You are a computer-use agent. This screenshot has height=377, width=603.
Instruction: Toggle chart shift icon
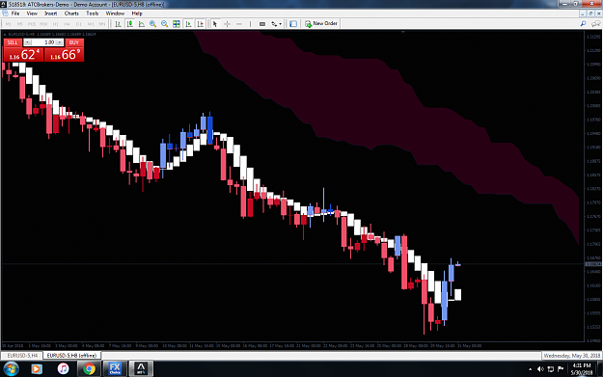(201, 24)
